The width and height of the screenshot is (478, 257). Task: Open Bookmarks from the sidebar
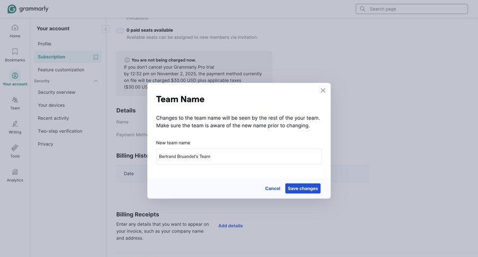click(x=15, y=52)
